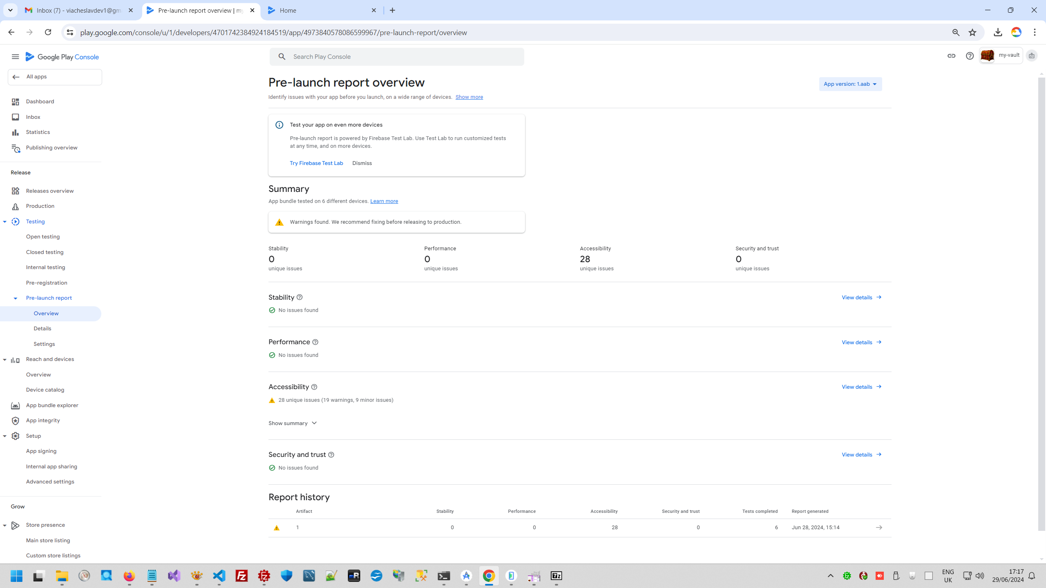Bookmark this page with star icon

[x=972, y=32]
